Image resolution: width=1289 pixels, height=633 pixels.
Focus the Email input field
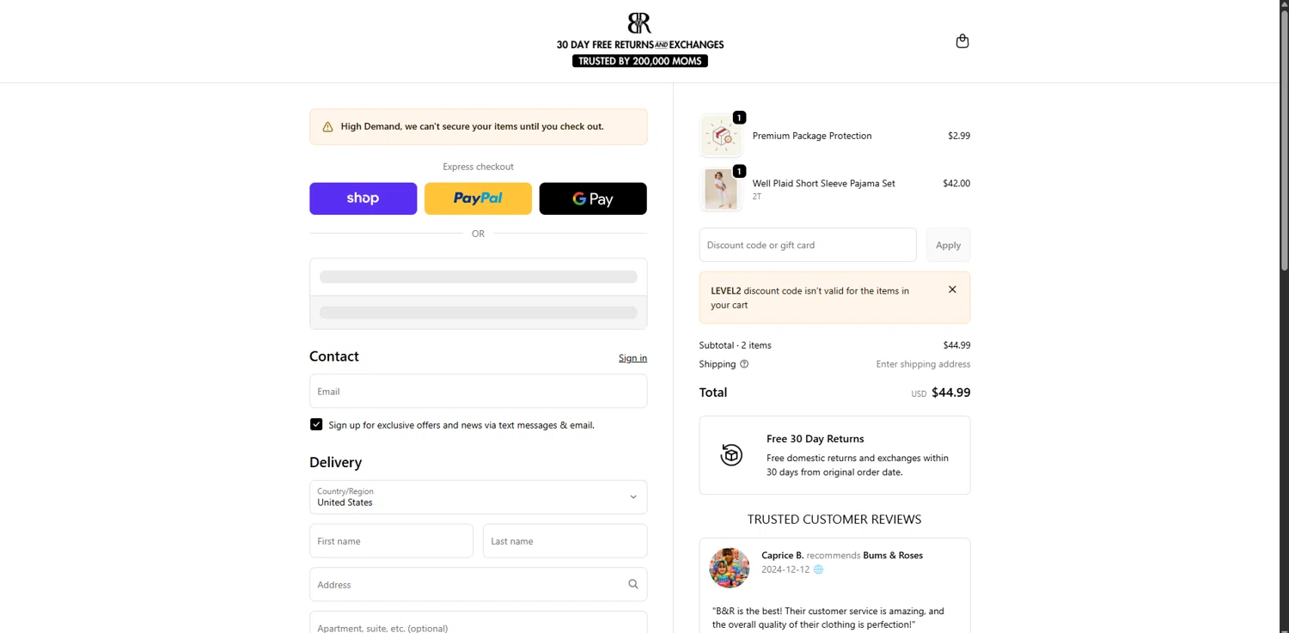(x=478, y=391)
